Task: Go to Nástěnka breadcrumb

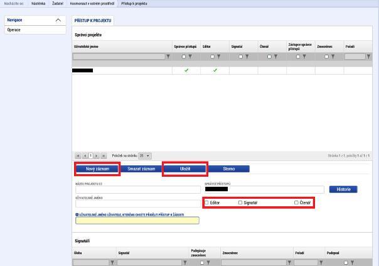Action: [38, 3]
